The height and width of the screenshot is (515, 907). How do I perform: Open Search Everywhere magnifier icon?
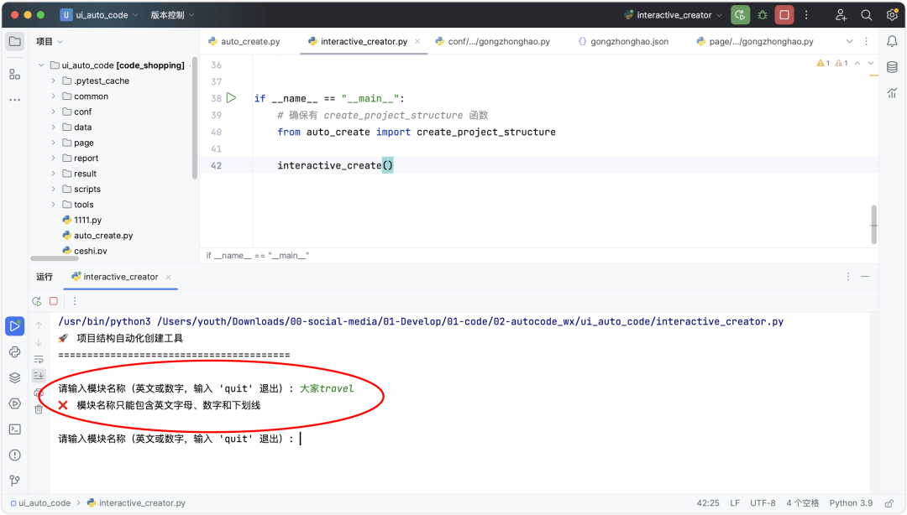pos(867,15)
